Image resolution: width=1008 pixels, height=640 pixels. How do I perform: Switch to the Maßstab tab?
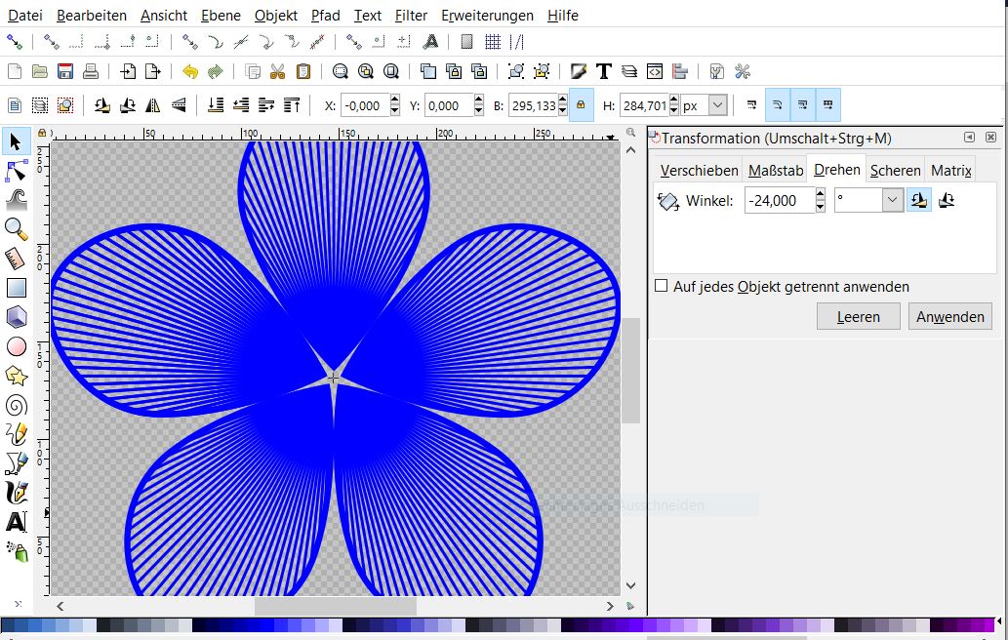[776, 170]
